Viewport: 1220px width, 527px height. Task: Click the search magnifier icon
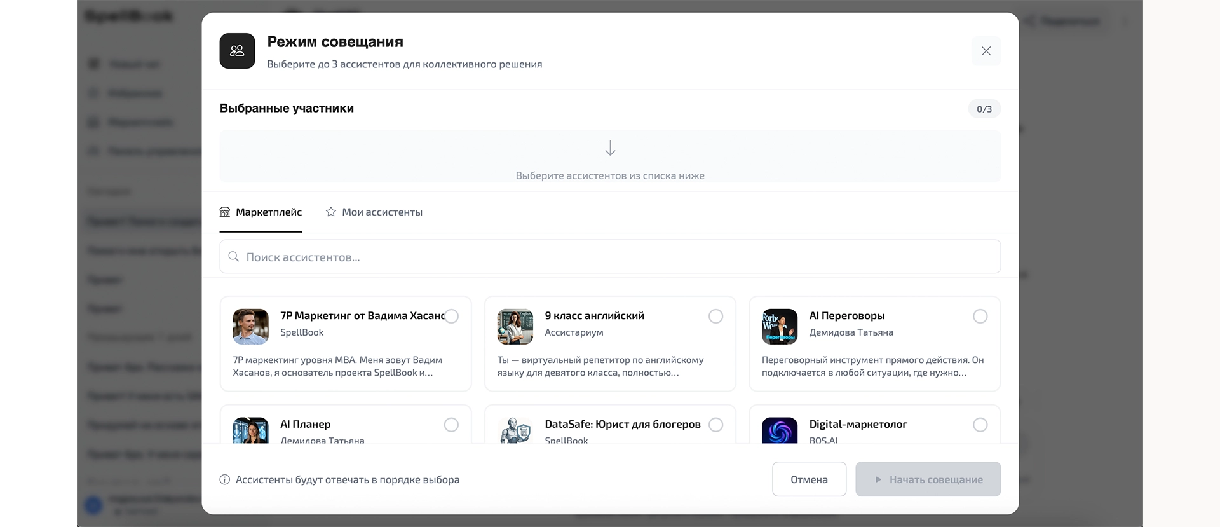pyautogui.click(x=234, y=257)
